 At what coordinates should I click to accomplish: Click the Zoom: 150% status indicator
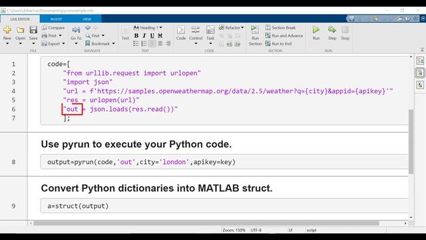(234, 230)
